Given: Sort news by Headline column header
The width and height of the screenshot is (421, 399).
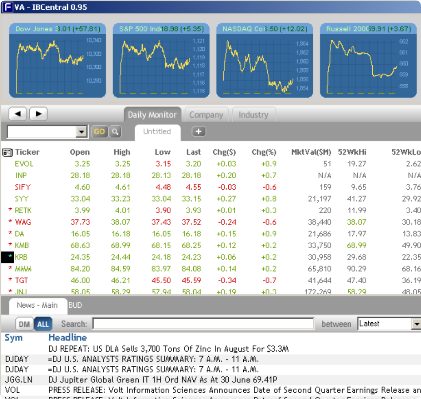Looking at the screenshot, I should click(68, 337).
